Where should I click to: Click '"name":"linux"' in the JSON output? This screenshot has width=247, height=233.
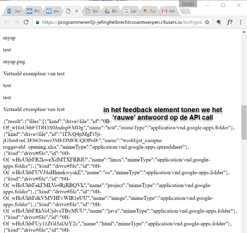point(107,160)
